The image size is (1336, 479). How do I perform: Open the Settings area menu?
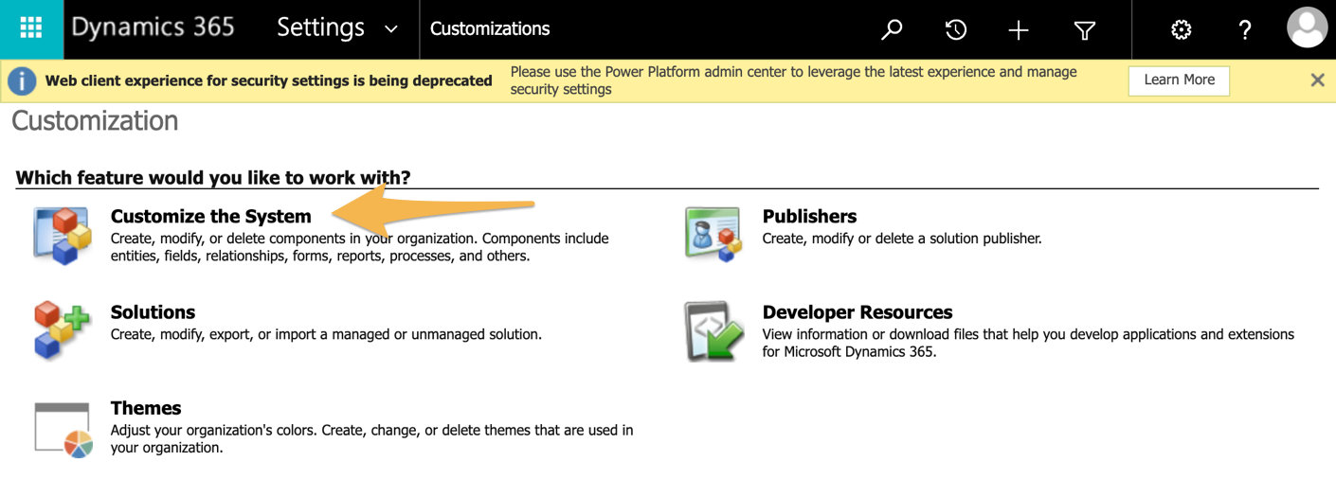coord(321,28)
